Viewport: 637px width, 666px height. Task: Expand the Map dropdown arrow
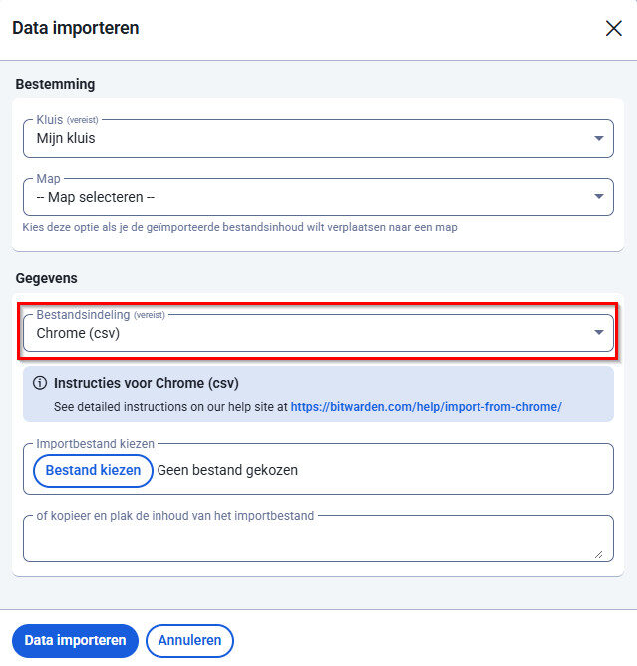599,197
